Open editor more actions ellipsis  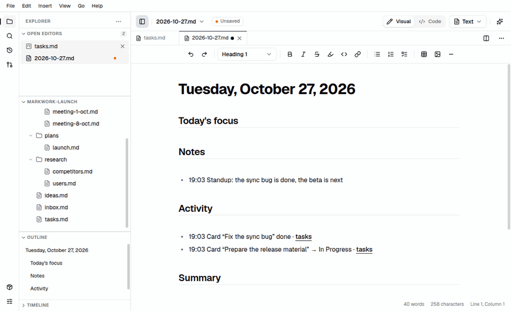click(501, 39)
